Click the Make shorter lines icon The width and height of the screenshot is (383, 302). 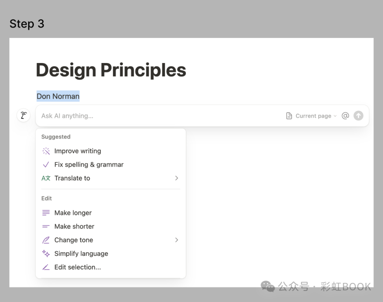pos(46,226)
